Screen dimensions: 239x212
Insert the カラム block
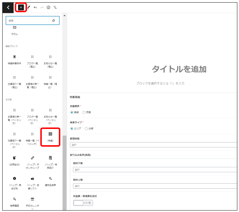click(x=15, y=30)
